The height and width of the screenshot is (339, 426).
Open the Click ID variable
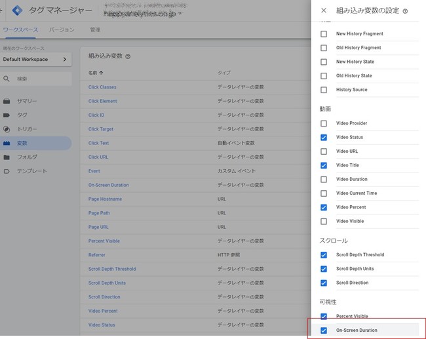(x=96, y=115)
